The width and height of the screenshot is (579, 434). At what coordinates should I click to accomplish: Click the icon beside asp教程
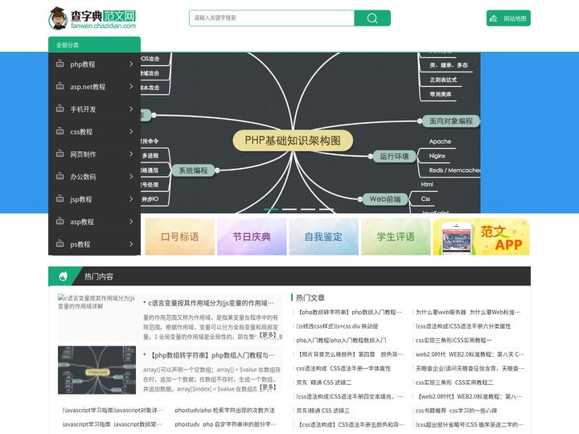[x=60, y=222]
